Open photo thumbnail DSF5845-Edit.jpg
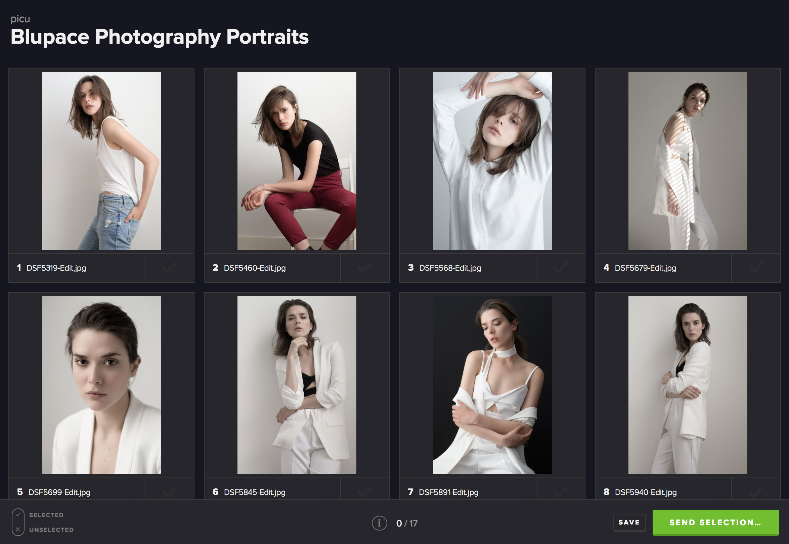Viewport: 789px width, 544px height. 297,385
